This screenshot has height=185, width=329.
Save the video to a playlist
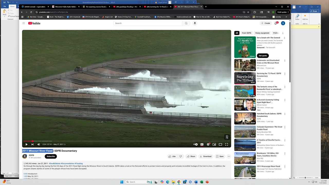[220, 156]
